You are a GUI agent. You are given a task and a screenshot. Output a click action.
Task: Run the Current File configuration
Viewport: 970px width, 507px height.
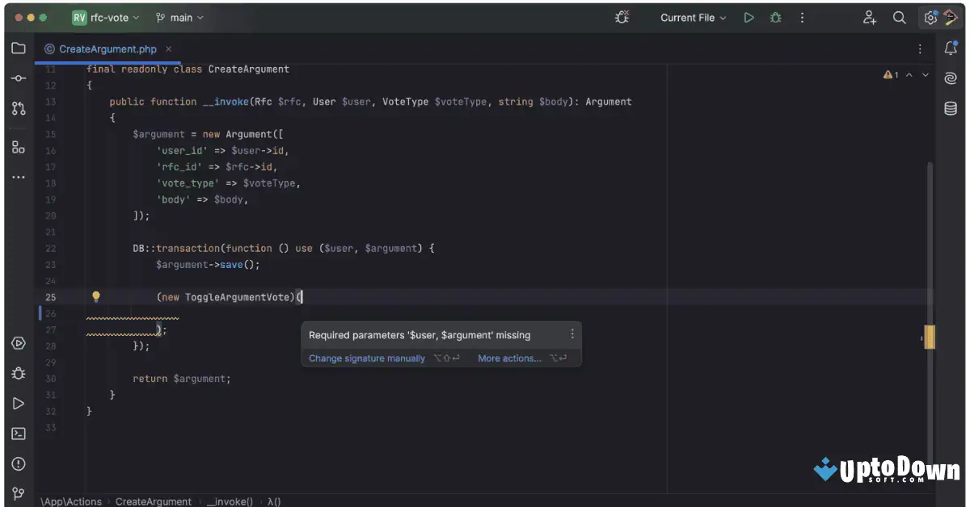[748, 17]
